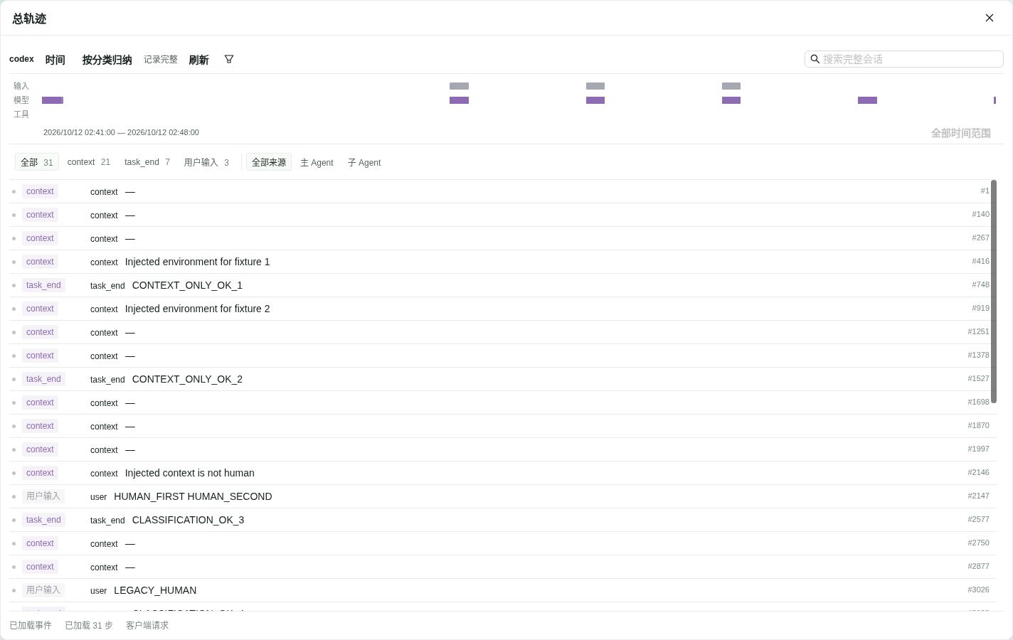Show only 用户输入 events
Screen dimensions: 1013x640
pos(206,162)
